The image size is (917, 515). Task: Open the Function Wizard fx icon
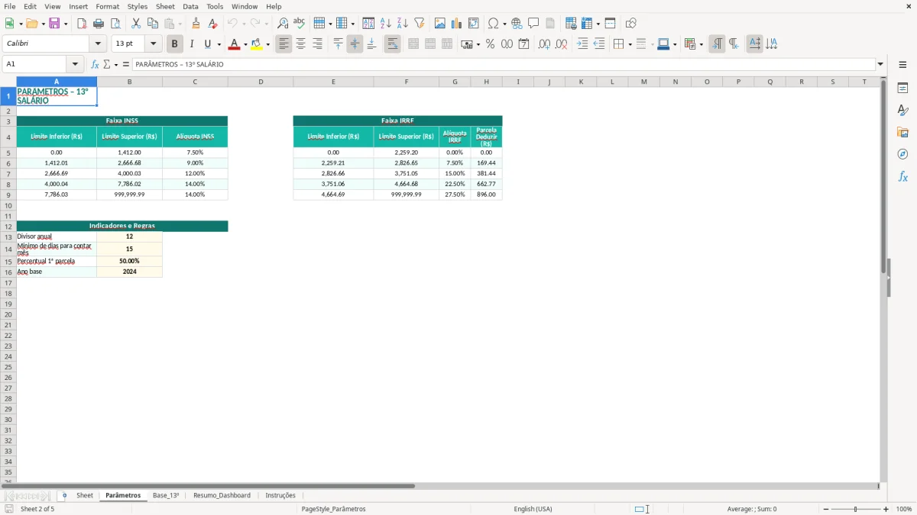pyautogui.click(x=95, y=64)
